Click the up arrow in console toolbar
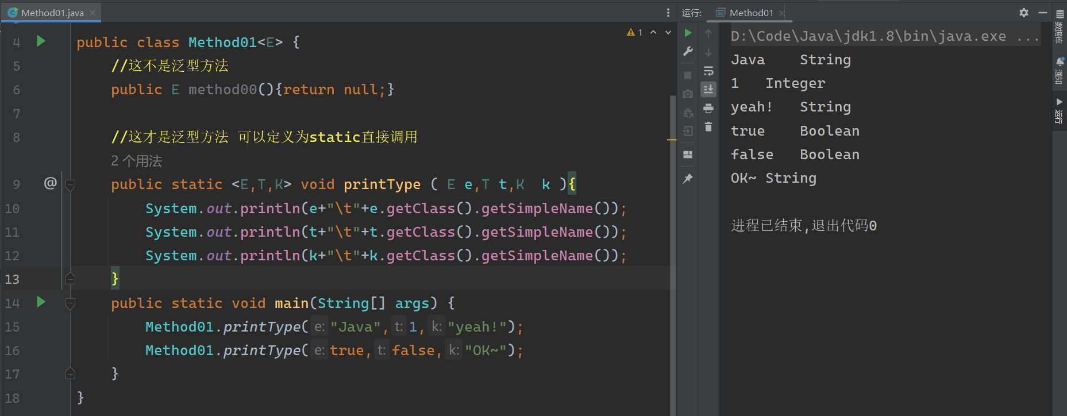1067x416 pixels. pos(708,33)
